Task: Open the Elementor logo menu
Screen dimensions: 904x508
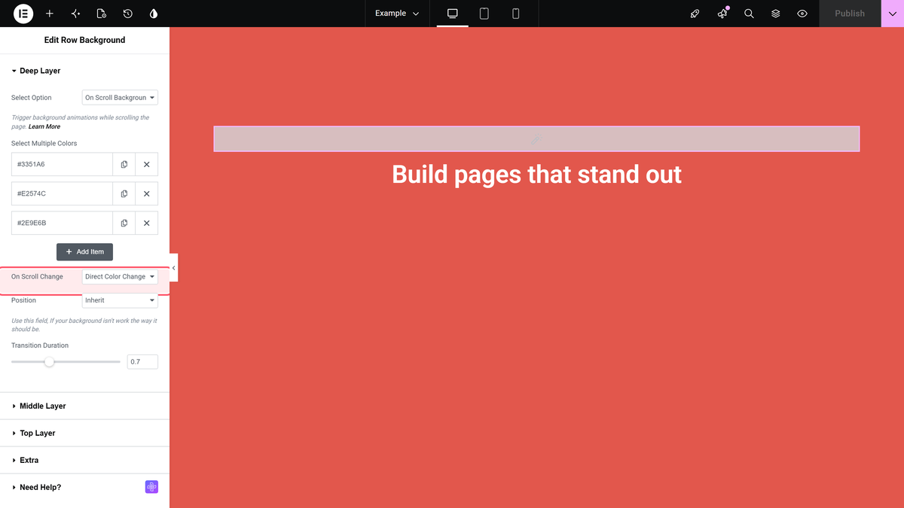Action: click(x=23, y=14)
